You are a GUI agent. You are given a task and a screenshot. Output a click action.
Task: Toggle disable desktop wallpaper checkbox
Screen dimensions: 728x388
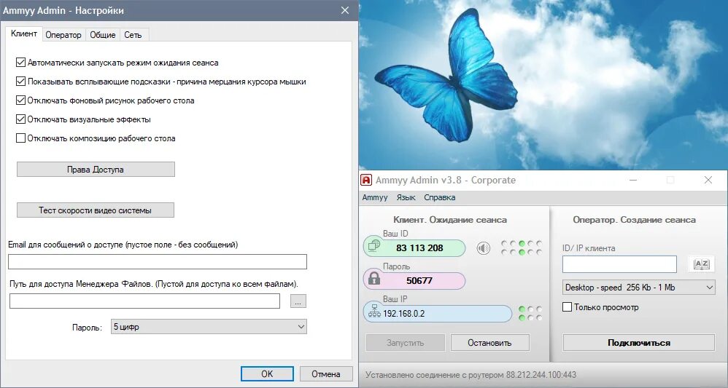point(20,100)
